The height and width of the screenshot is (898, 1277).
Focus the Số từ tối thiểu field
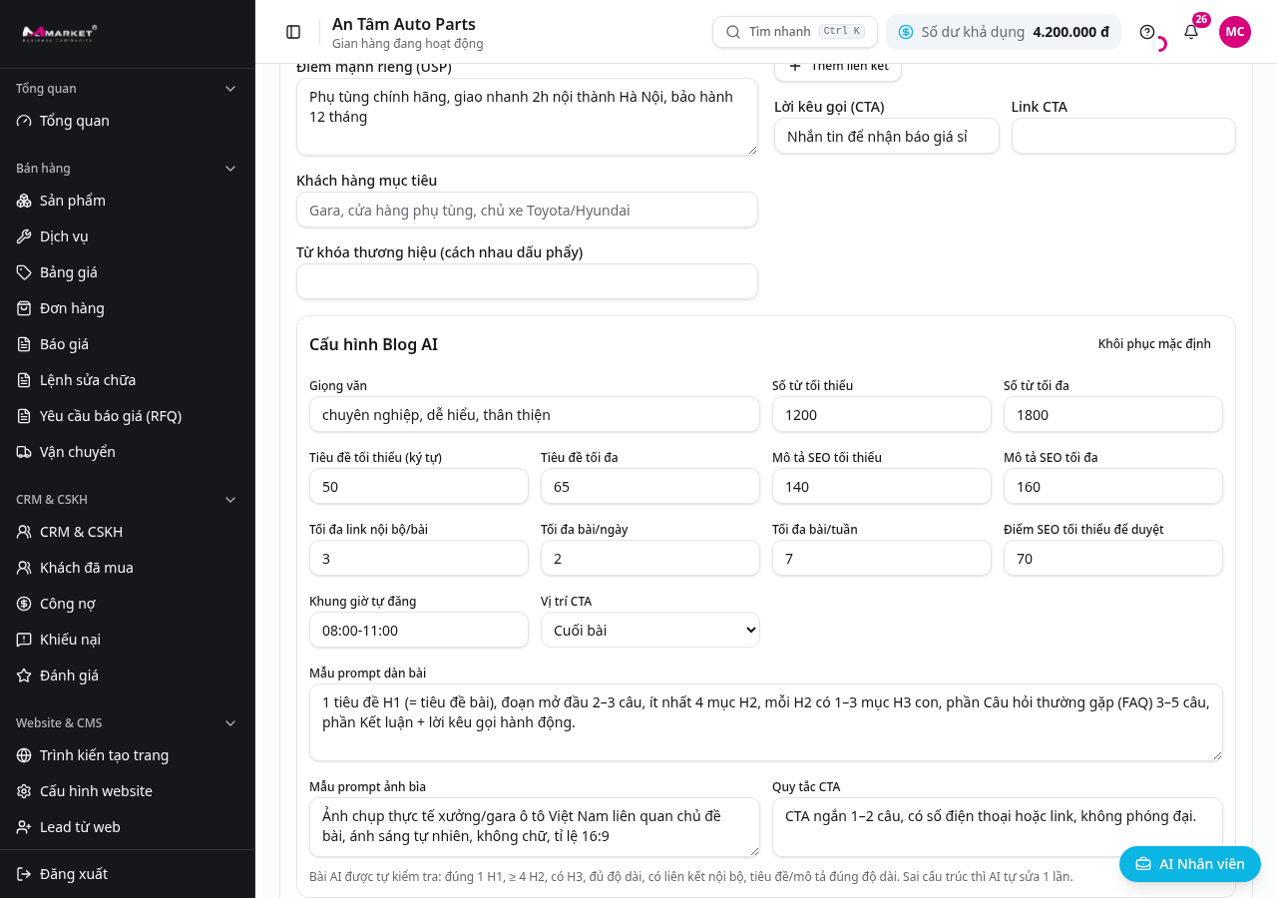click(882, 414)
